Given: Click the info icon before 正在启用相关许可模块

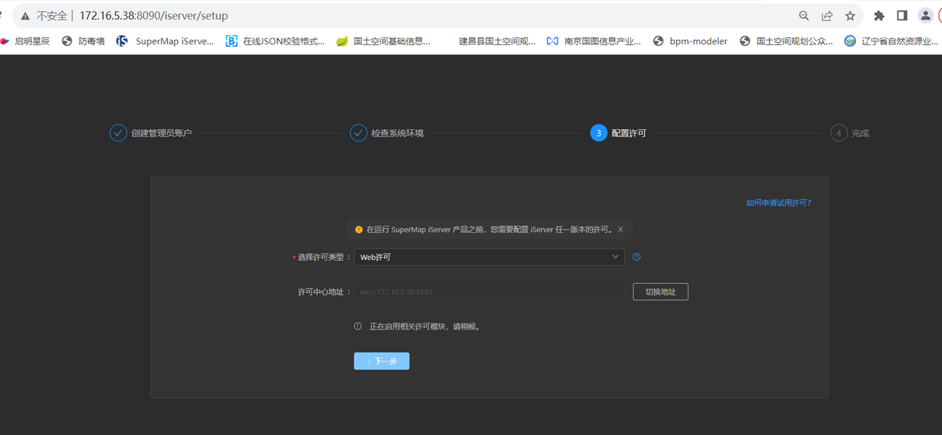Looking at the screenshot, I should pyautogui.click(x=358, y=326).
